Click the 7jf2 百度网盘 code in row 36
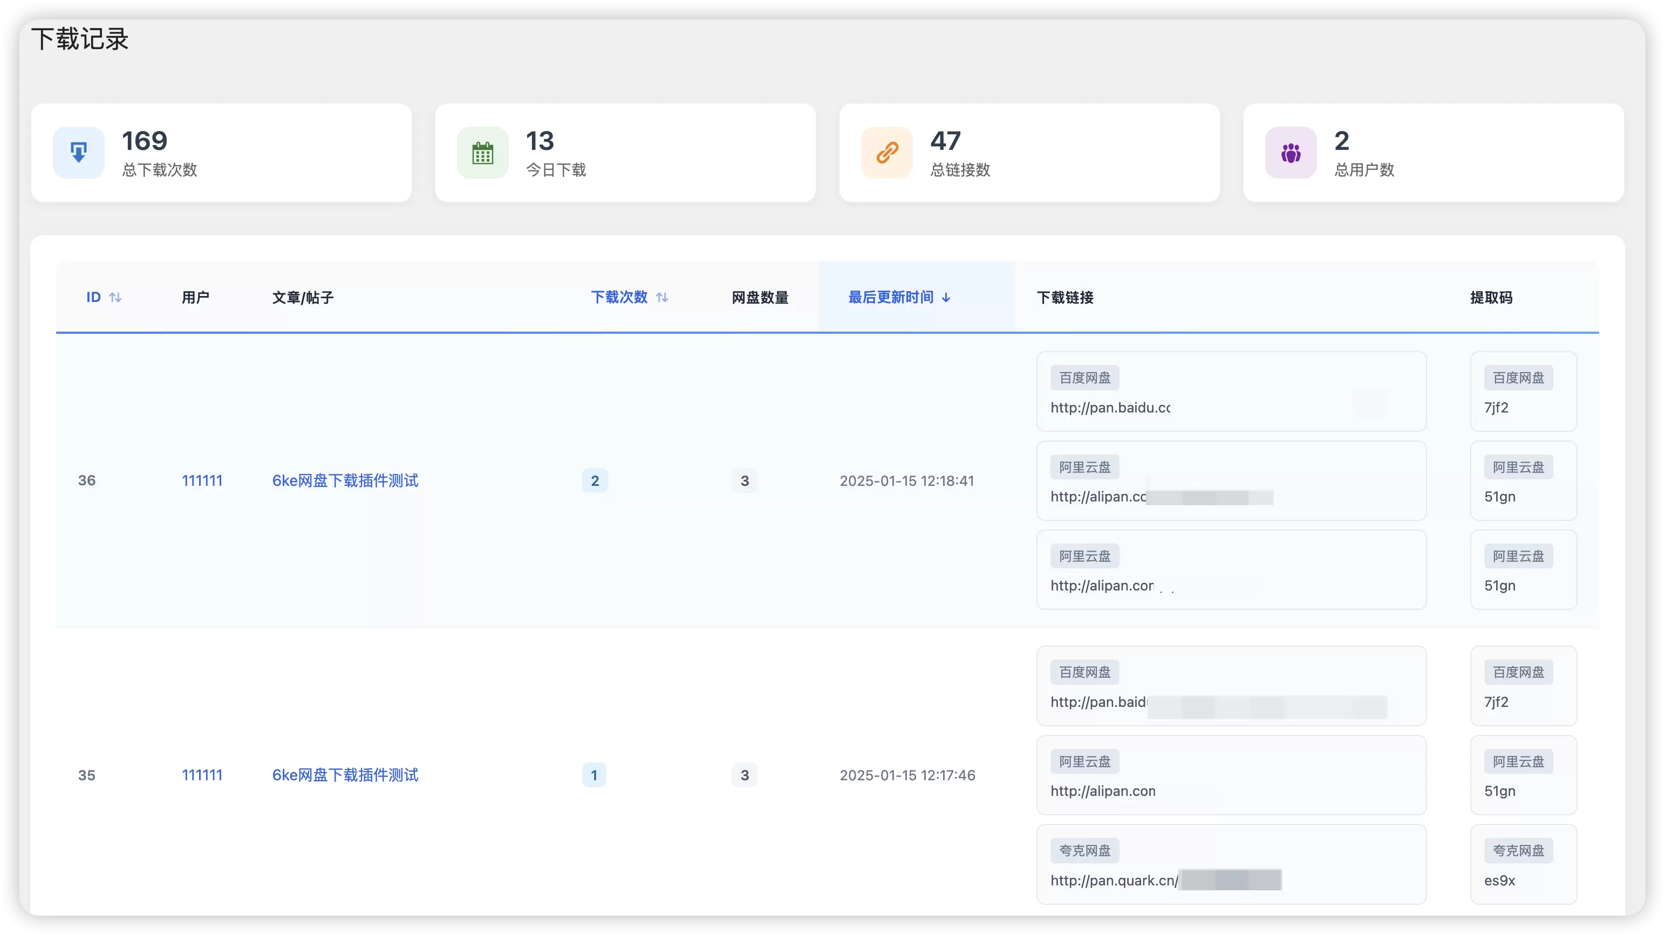 [x=1496, y=408]
